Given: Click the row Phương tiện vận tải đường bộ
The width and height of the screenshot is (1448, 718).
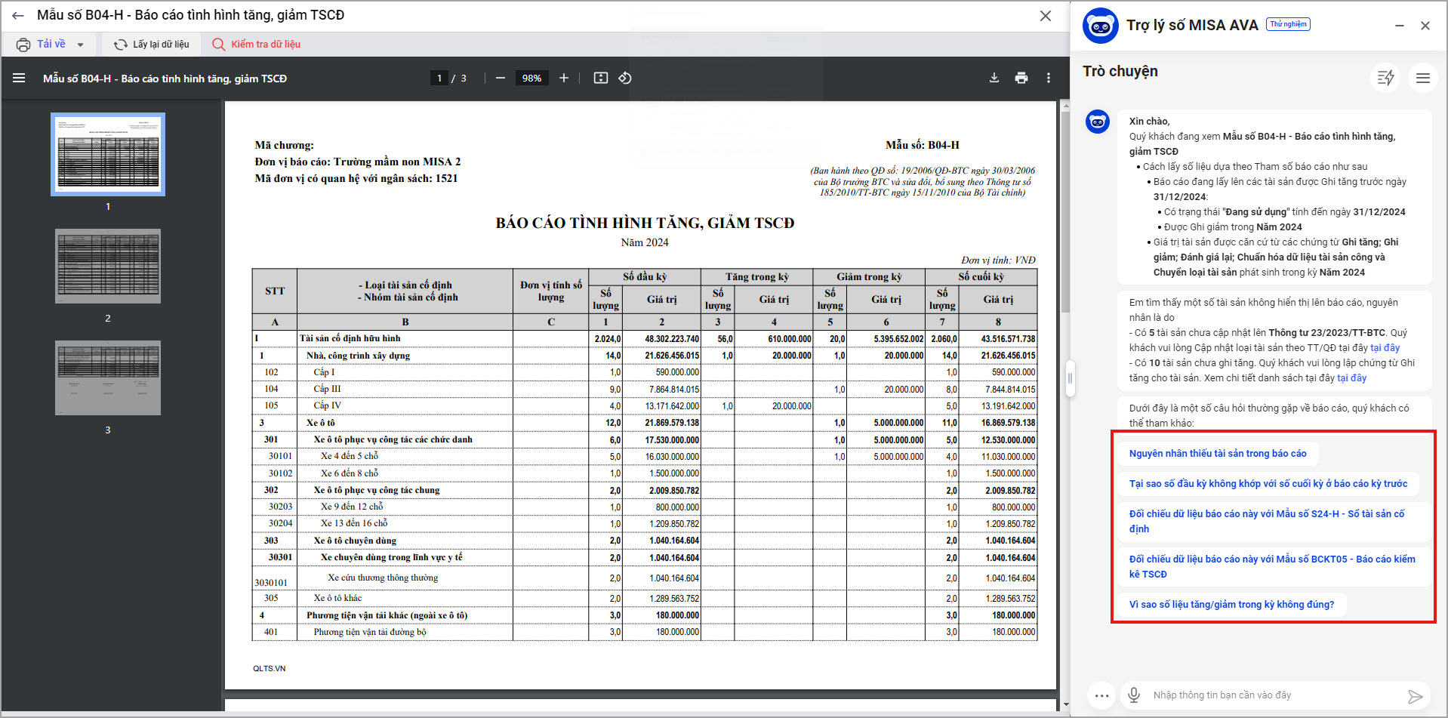Looking at the screenshot, I should click(x=645, y=632).
